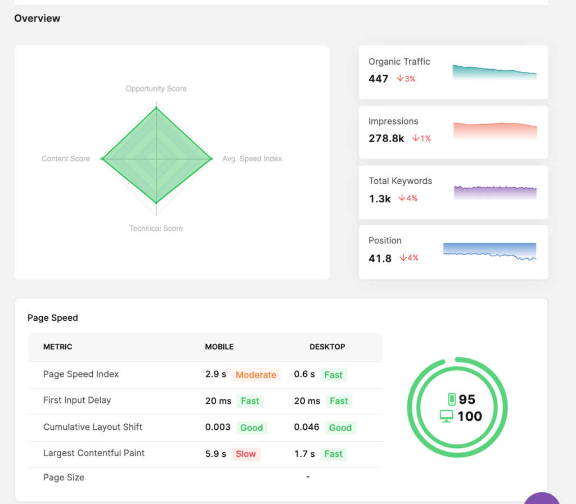Open the Organic Traffic sparkline chart
The height and width of the screenshot is (504, 576).
[494, 72]
